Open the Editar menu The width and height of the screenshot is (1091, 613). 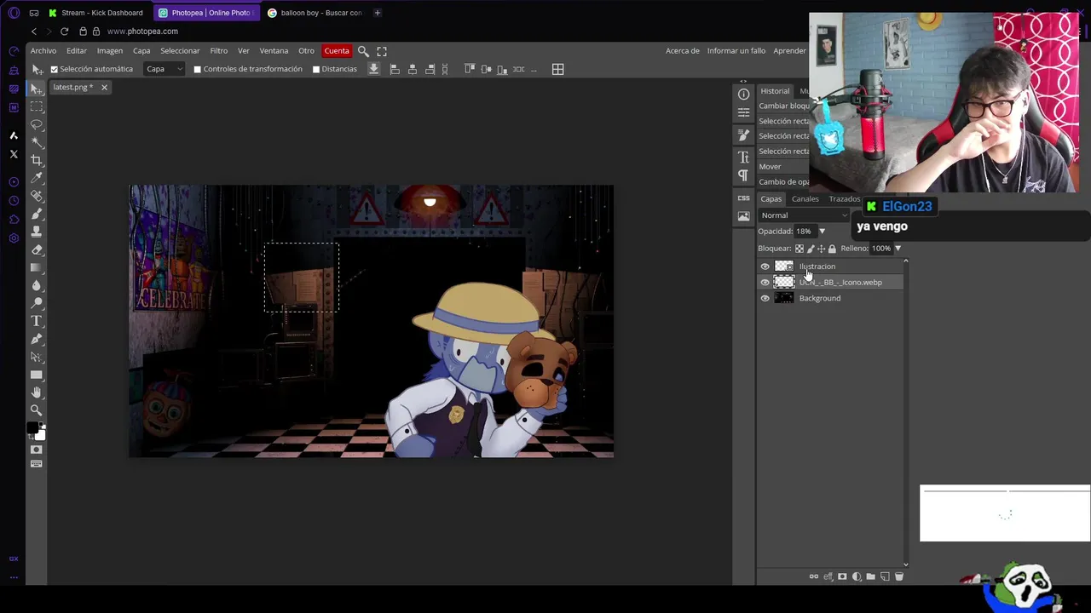(77, 51)
